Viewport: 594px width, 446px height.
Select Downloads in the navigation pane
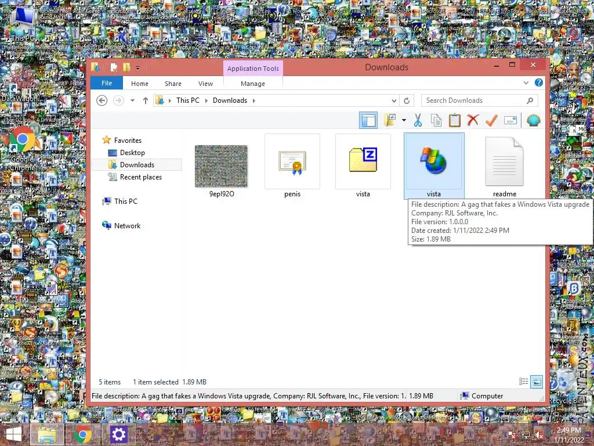coord(136,164)
